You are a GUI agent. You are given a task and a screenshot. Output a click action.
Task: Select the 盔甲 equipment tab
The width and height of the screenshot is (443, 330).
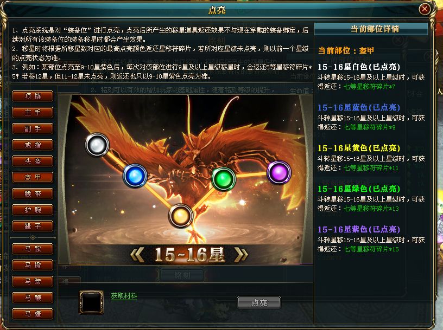pyautogui.click(x=33, y=177)
